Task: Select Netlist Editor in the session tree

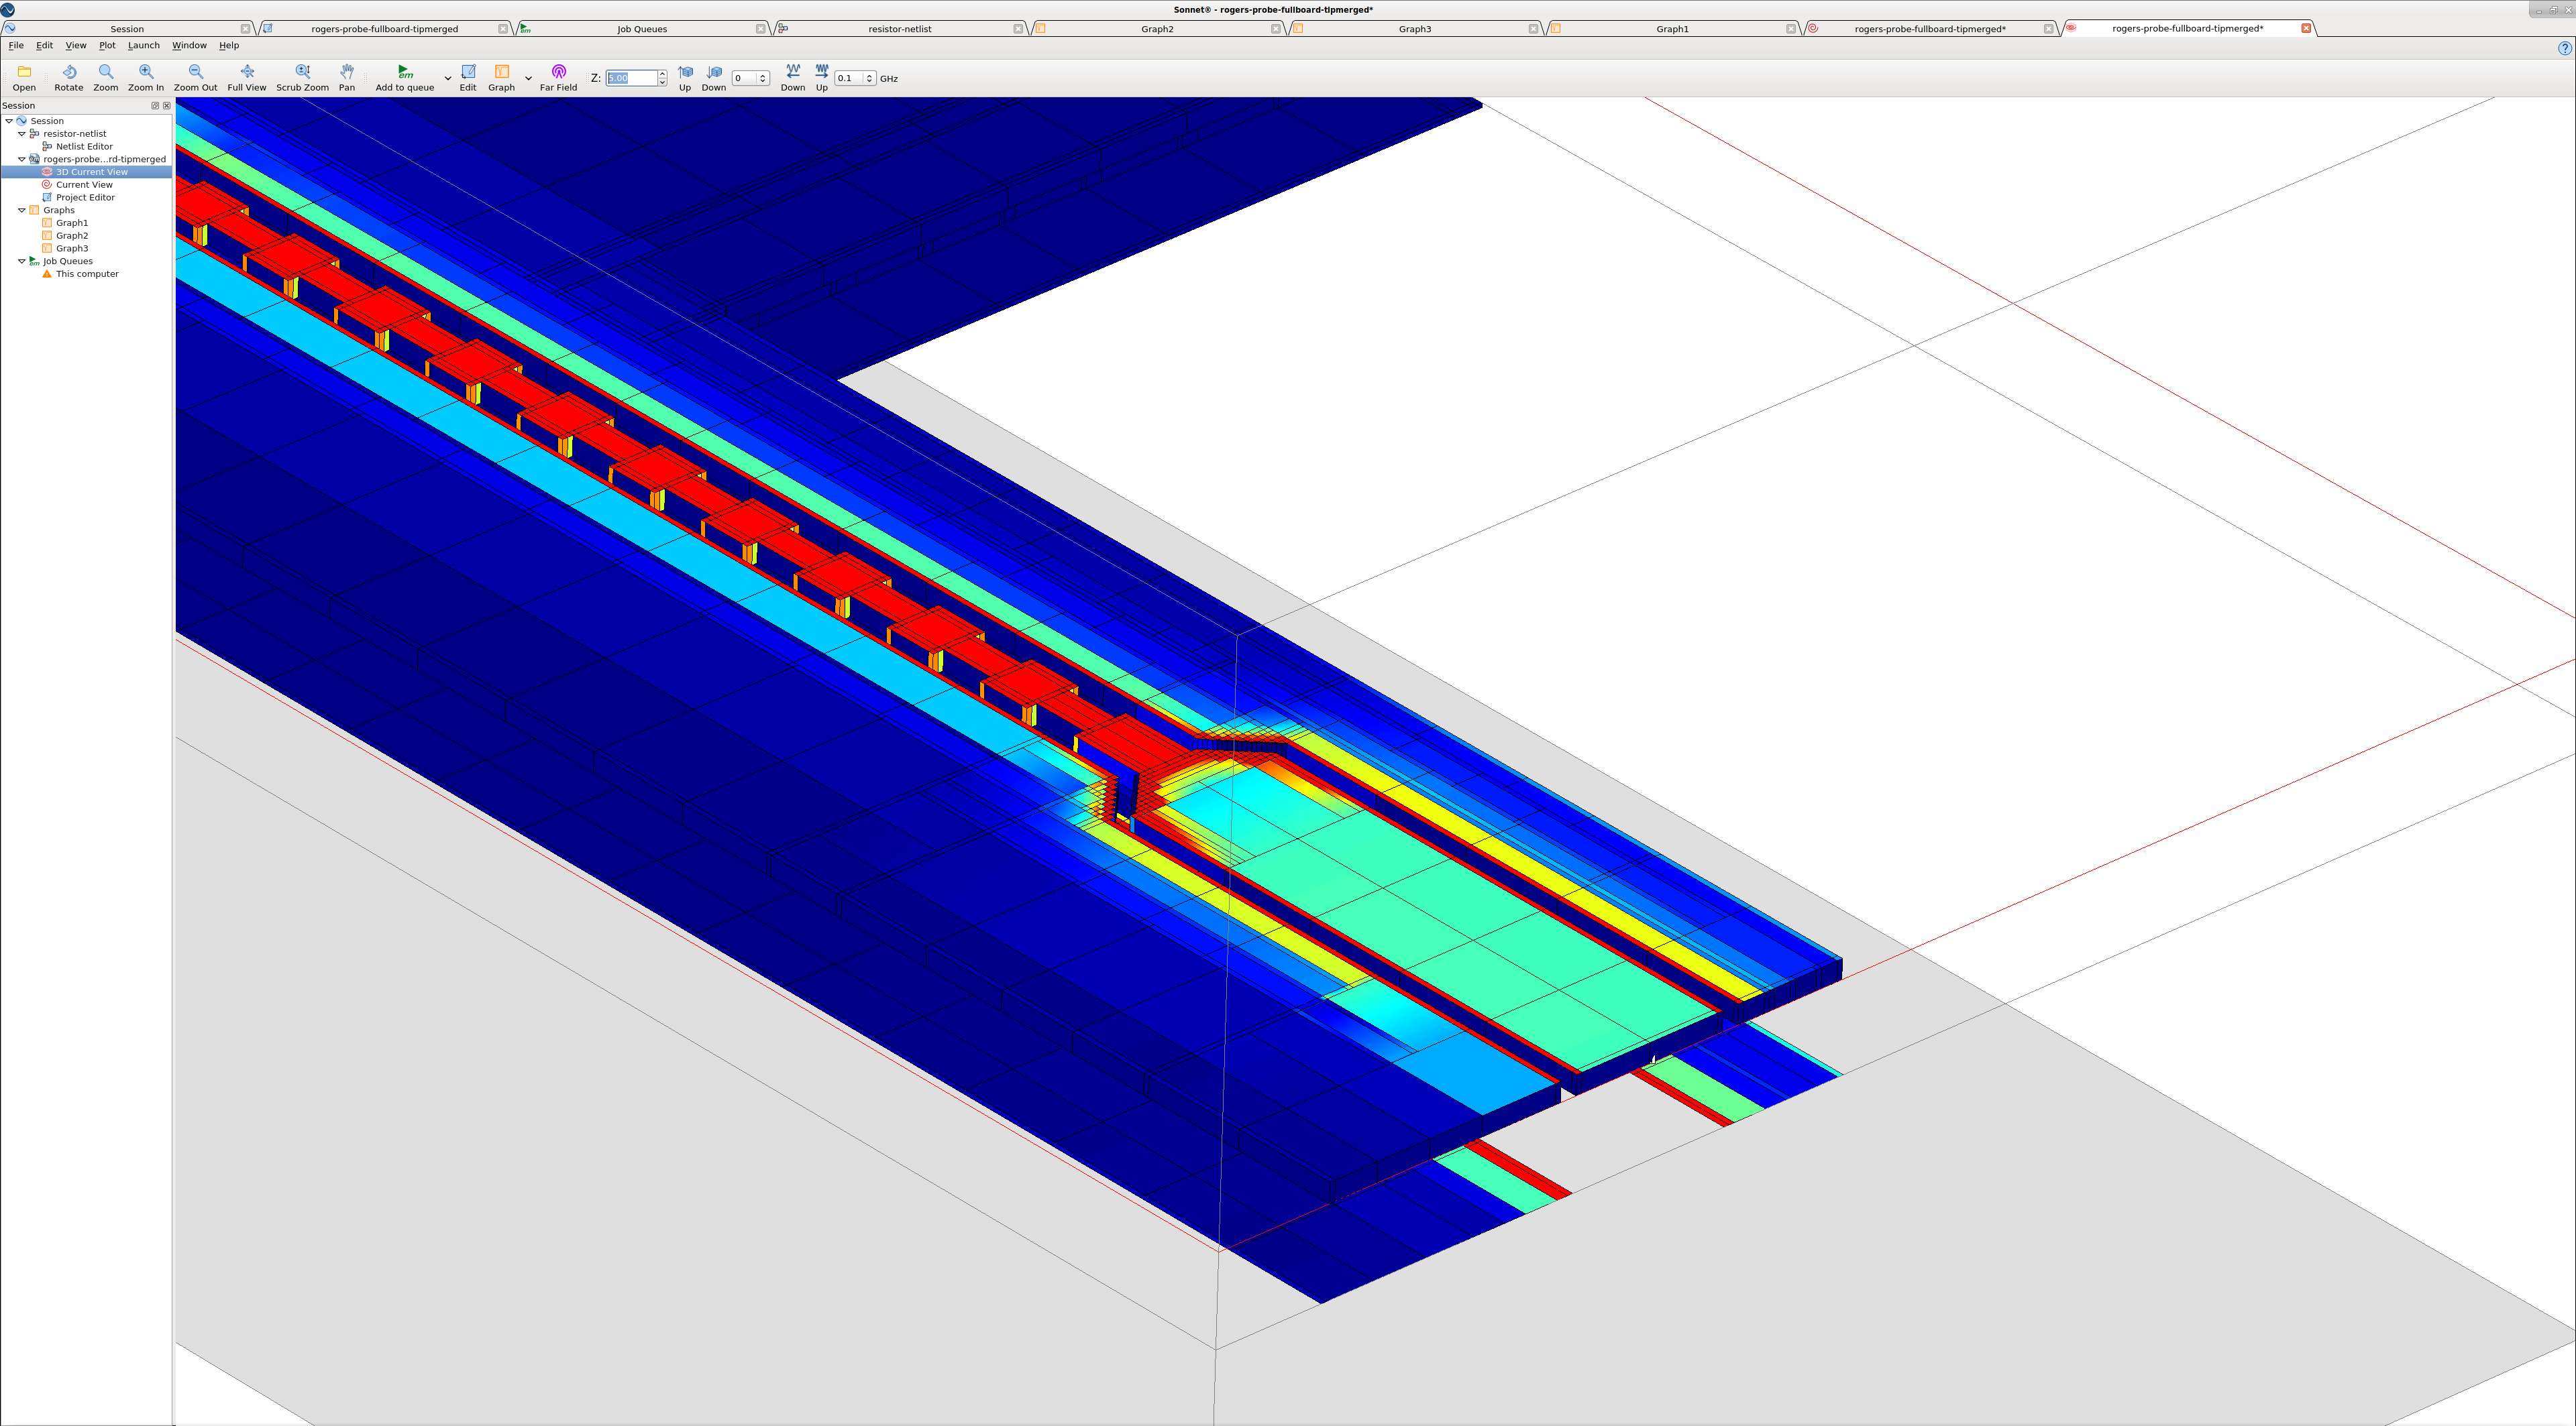Action: [x=84, y=146]
